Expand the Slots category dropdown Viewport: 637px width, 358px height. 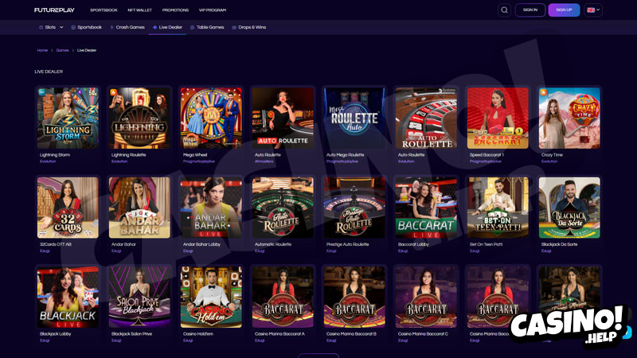pyautogui.click(x=51, y=27)
